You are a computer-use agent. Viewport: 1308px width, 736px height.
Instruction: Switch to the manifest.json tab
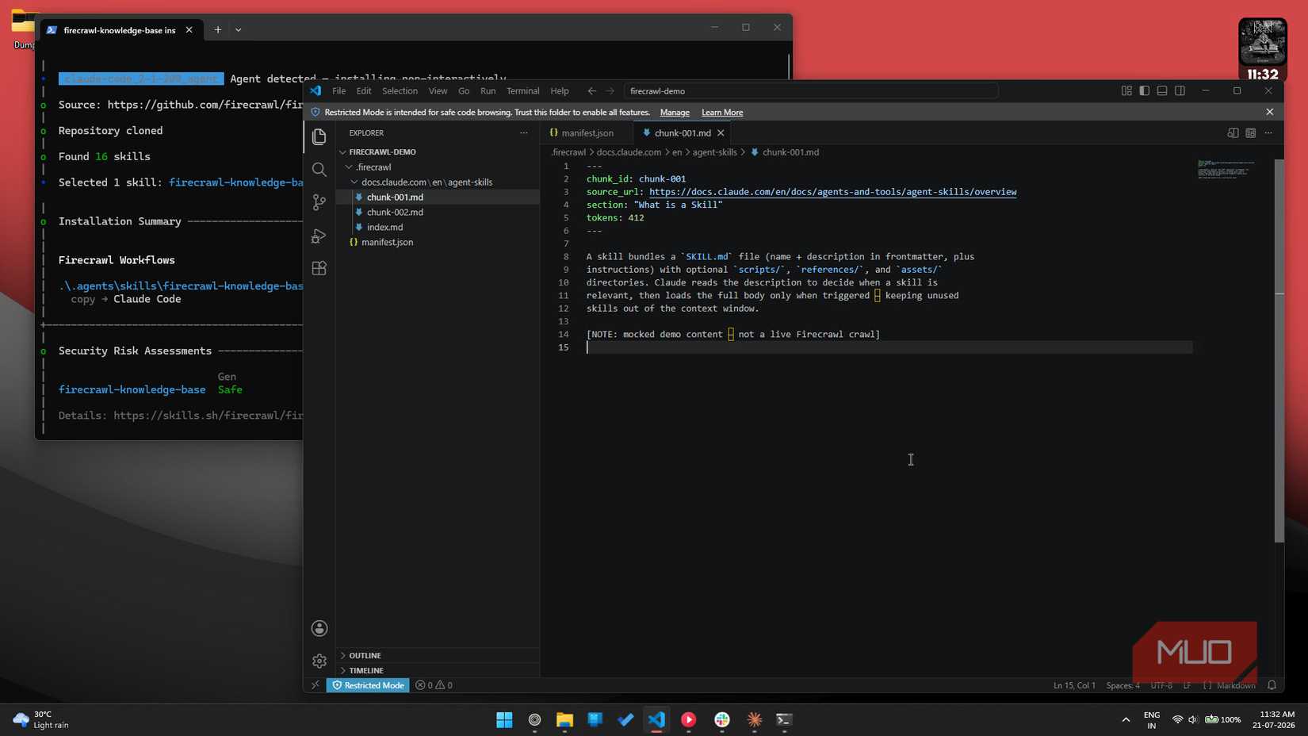pyautogui.click(x=587, y=133)
